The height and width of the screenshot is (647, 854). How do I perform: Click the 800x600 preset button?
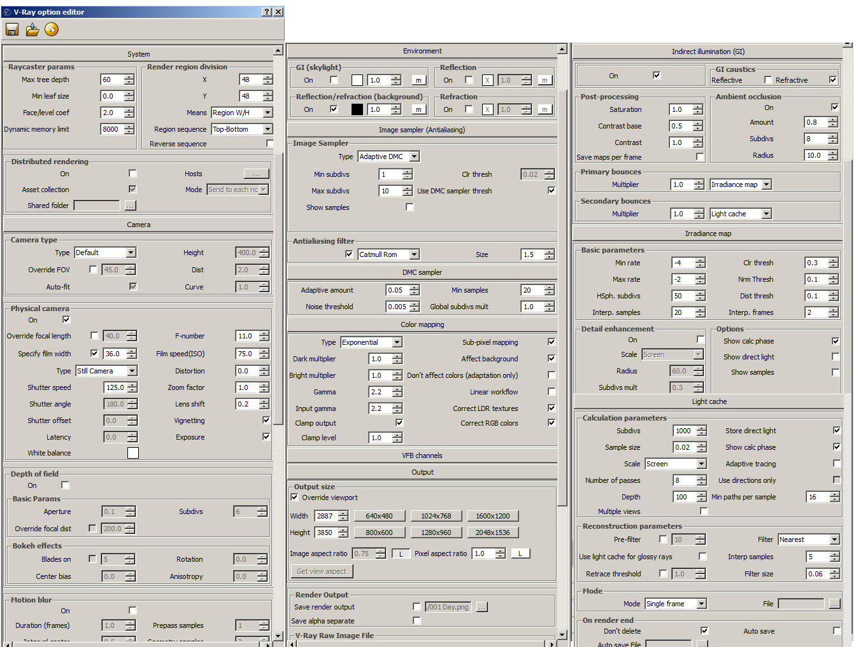coord(379,532)
